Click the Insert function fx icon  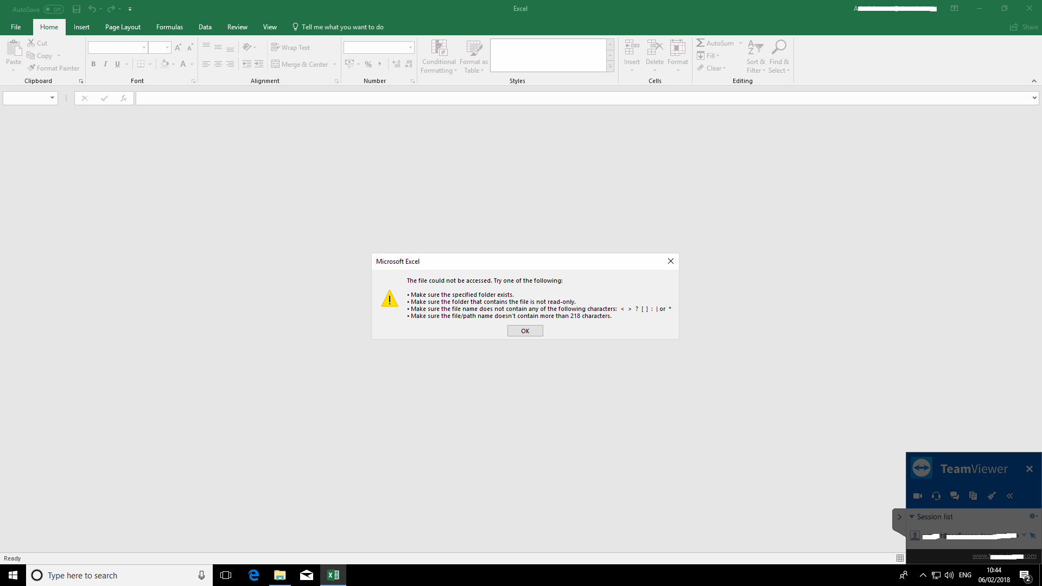point(123,98)
